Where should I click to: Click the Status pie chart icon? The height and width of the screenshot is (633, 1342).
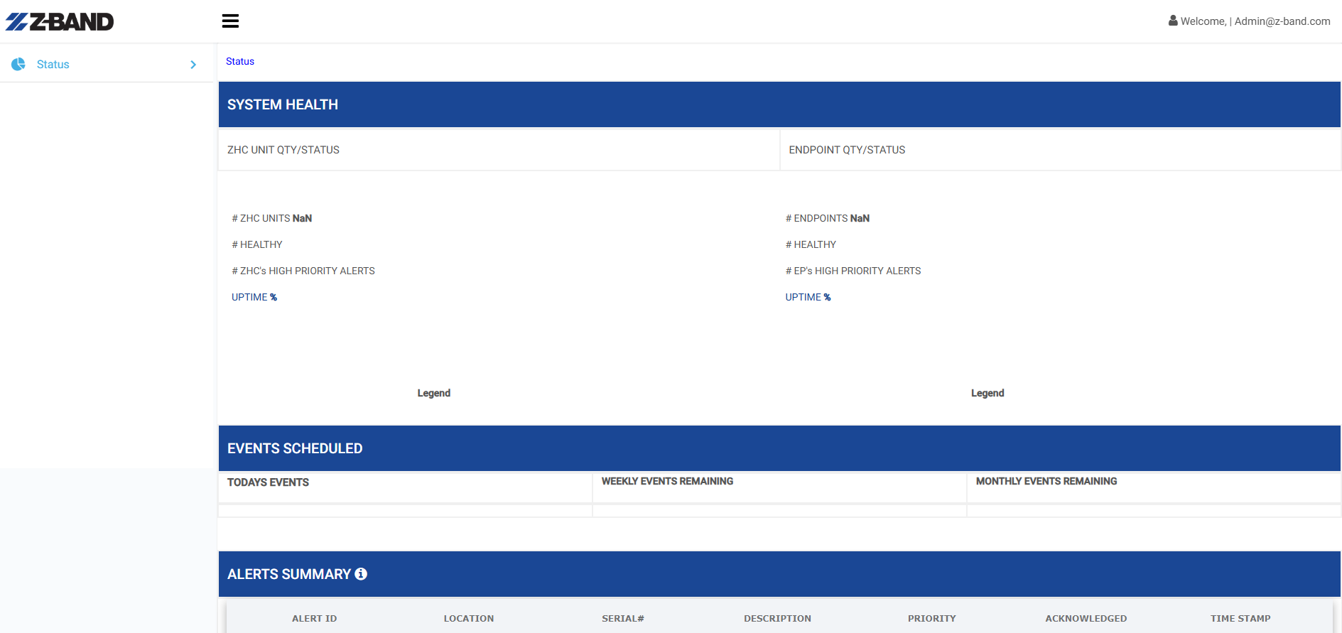tap(18, 64)
